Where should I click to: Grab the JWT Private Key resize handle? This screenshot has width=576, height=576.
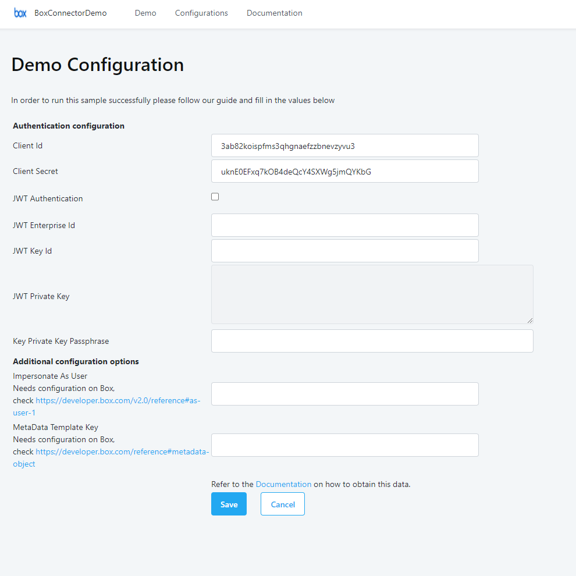click(530, 321)
